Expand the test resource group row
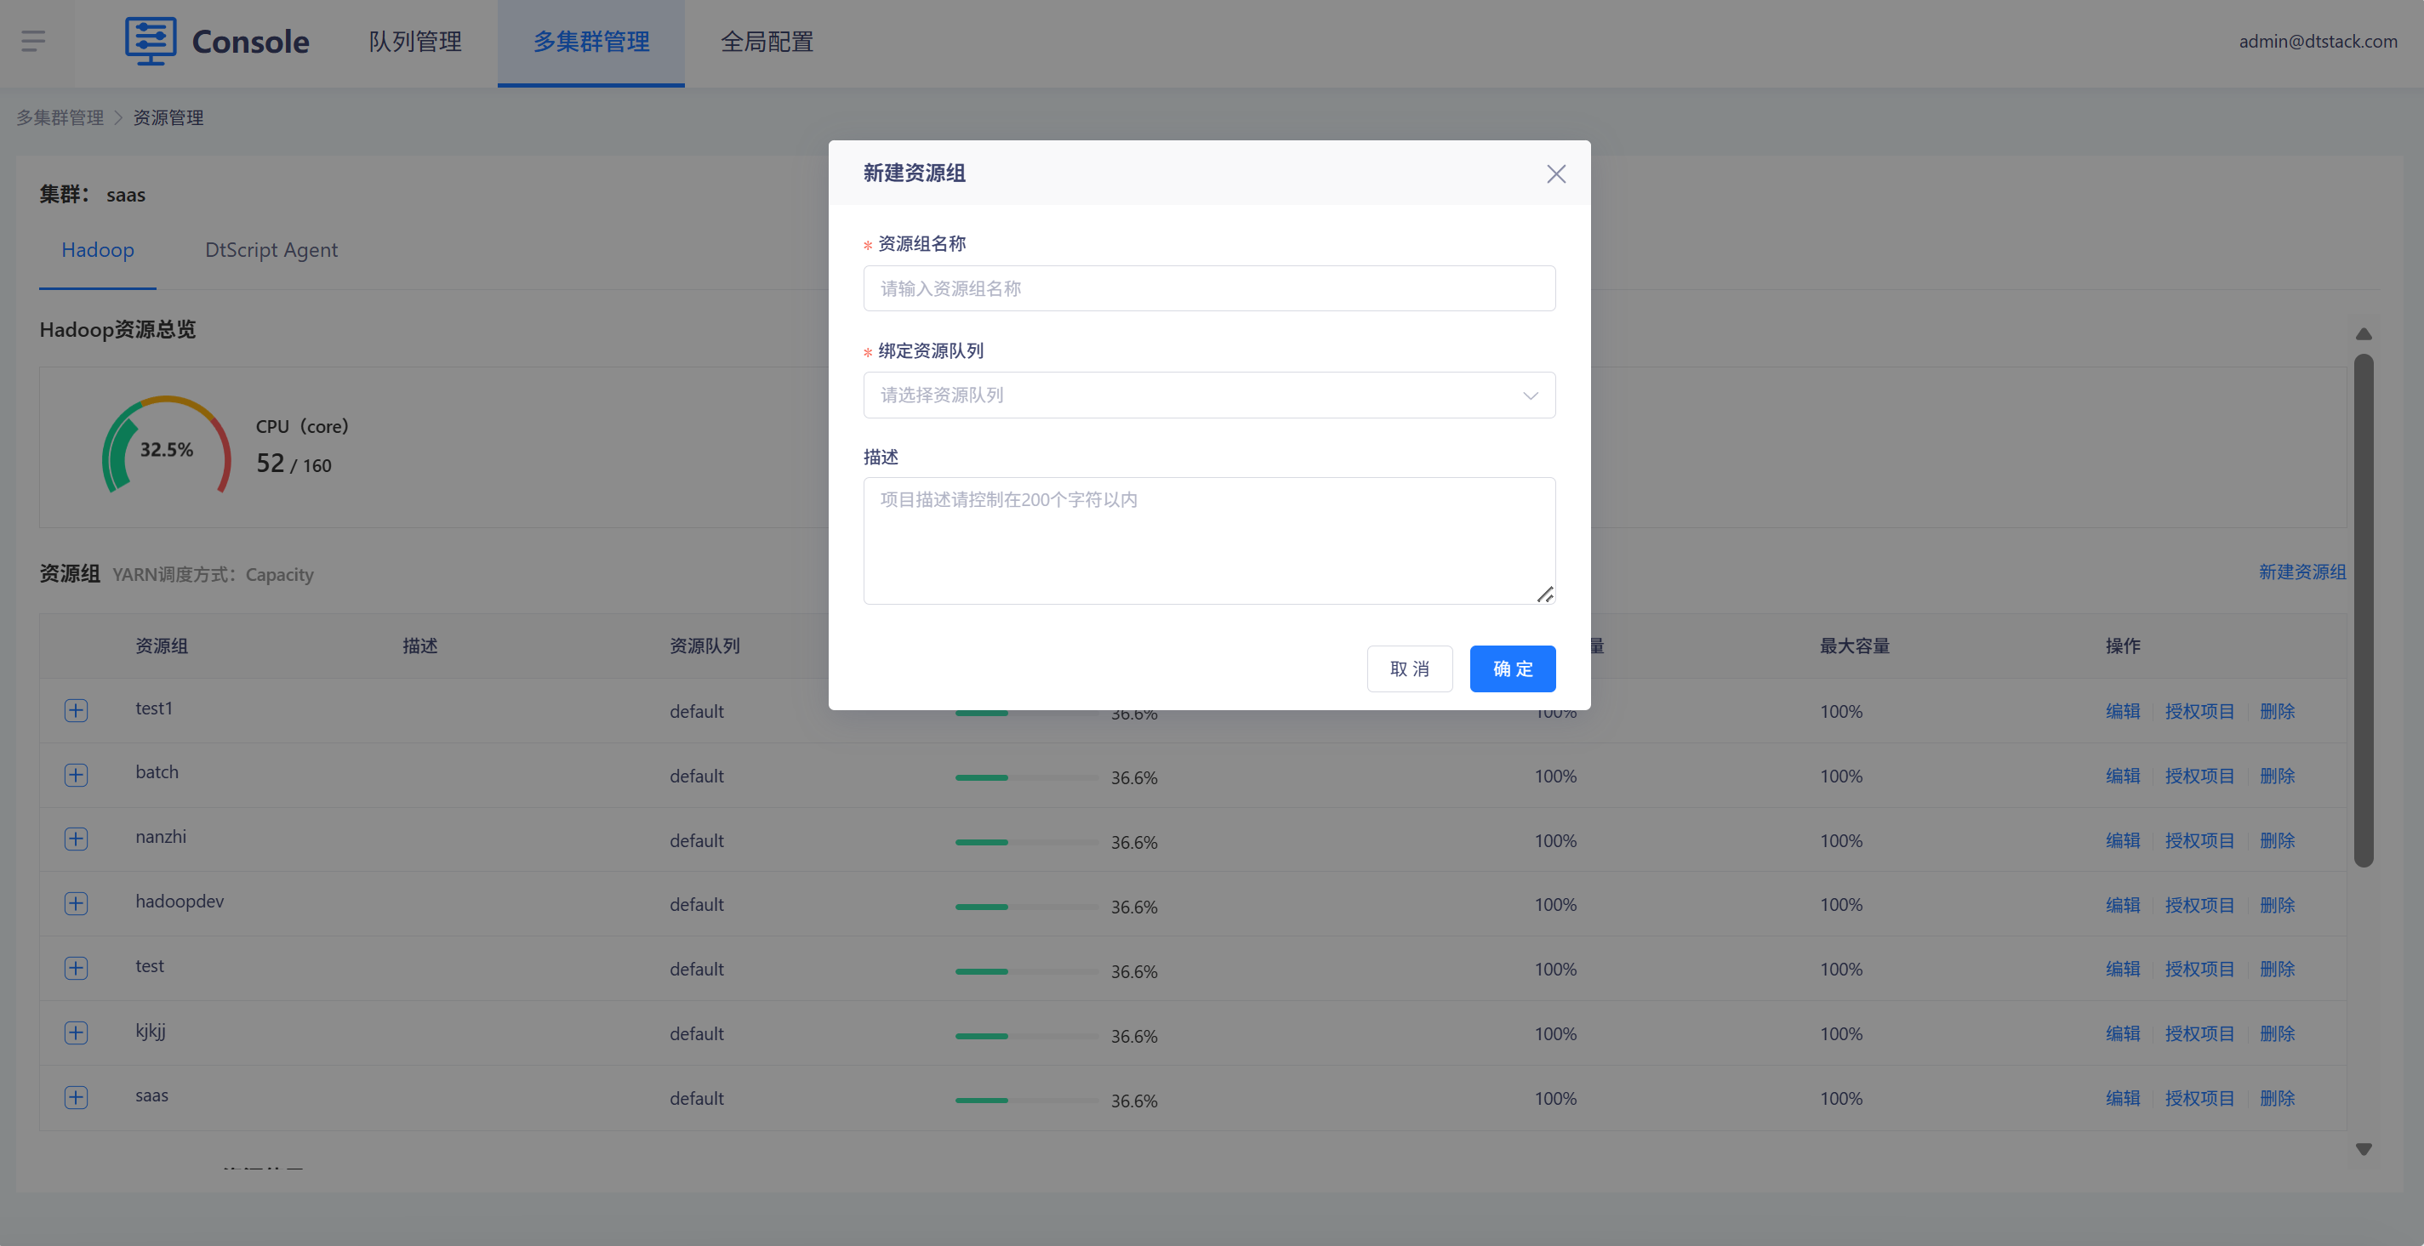 [77, 969]
